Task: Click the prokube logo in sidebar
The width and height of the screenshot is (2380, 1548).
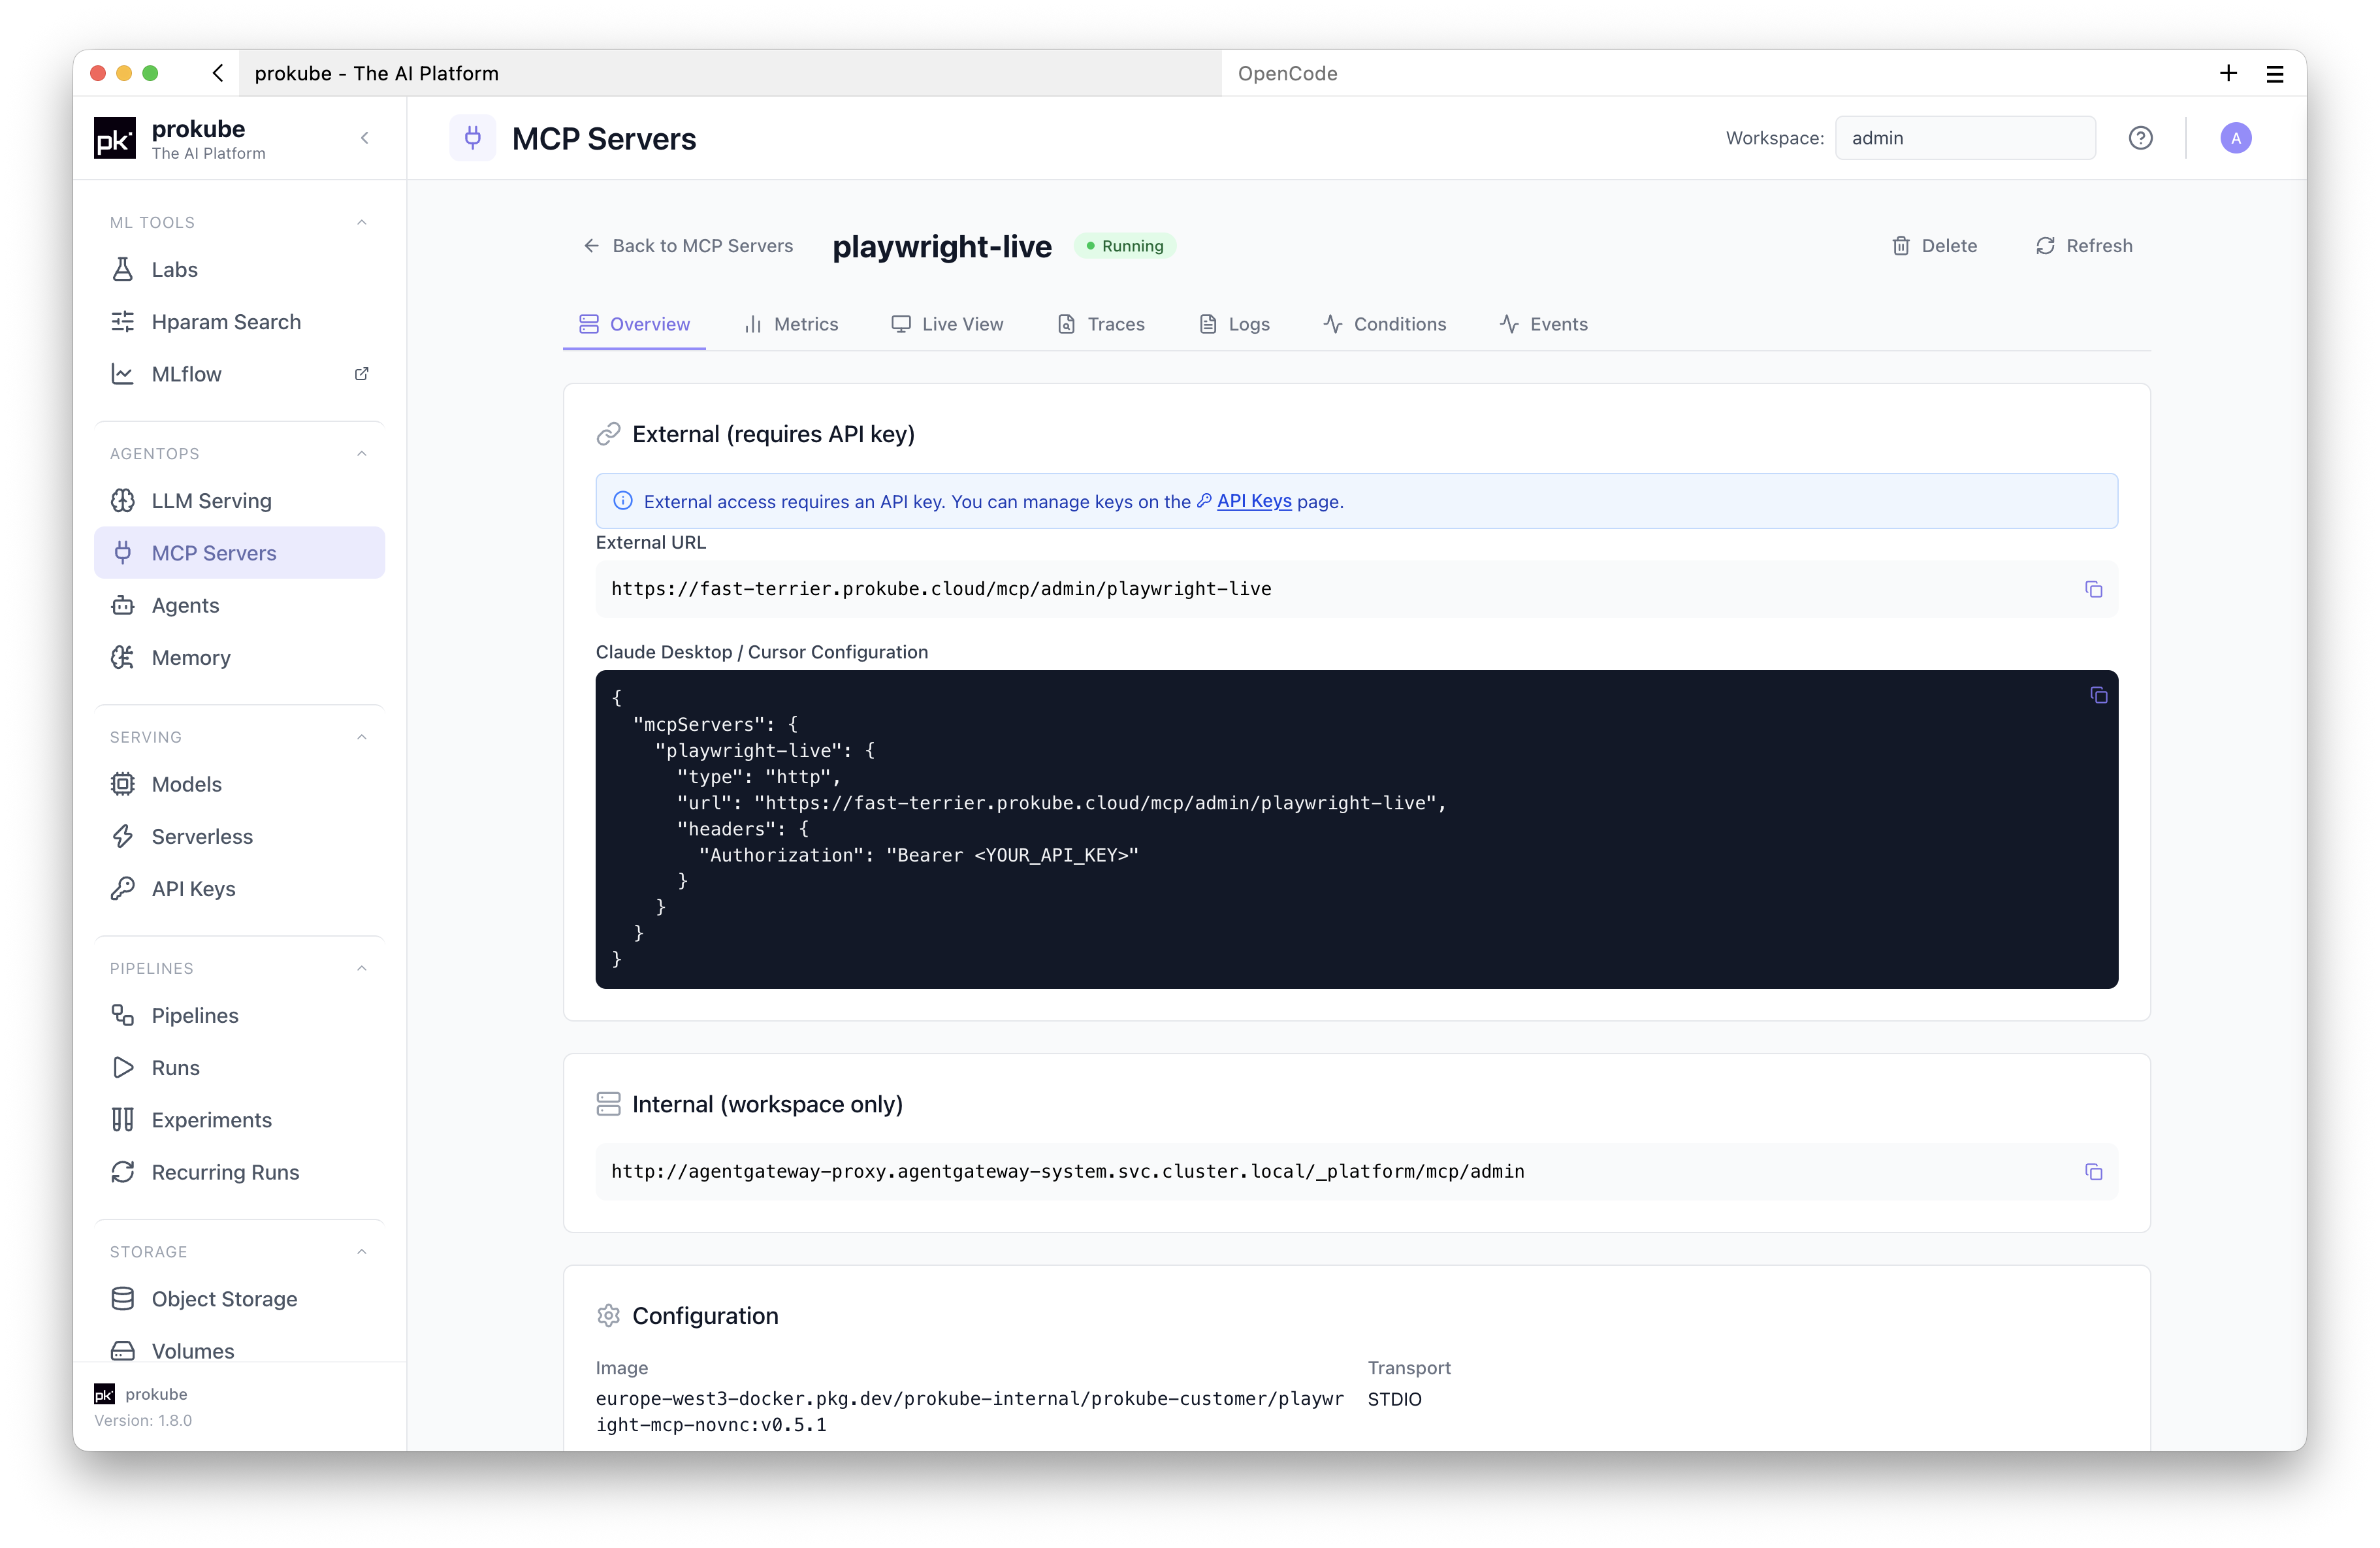Action: point(115,138)
